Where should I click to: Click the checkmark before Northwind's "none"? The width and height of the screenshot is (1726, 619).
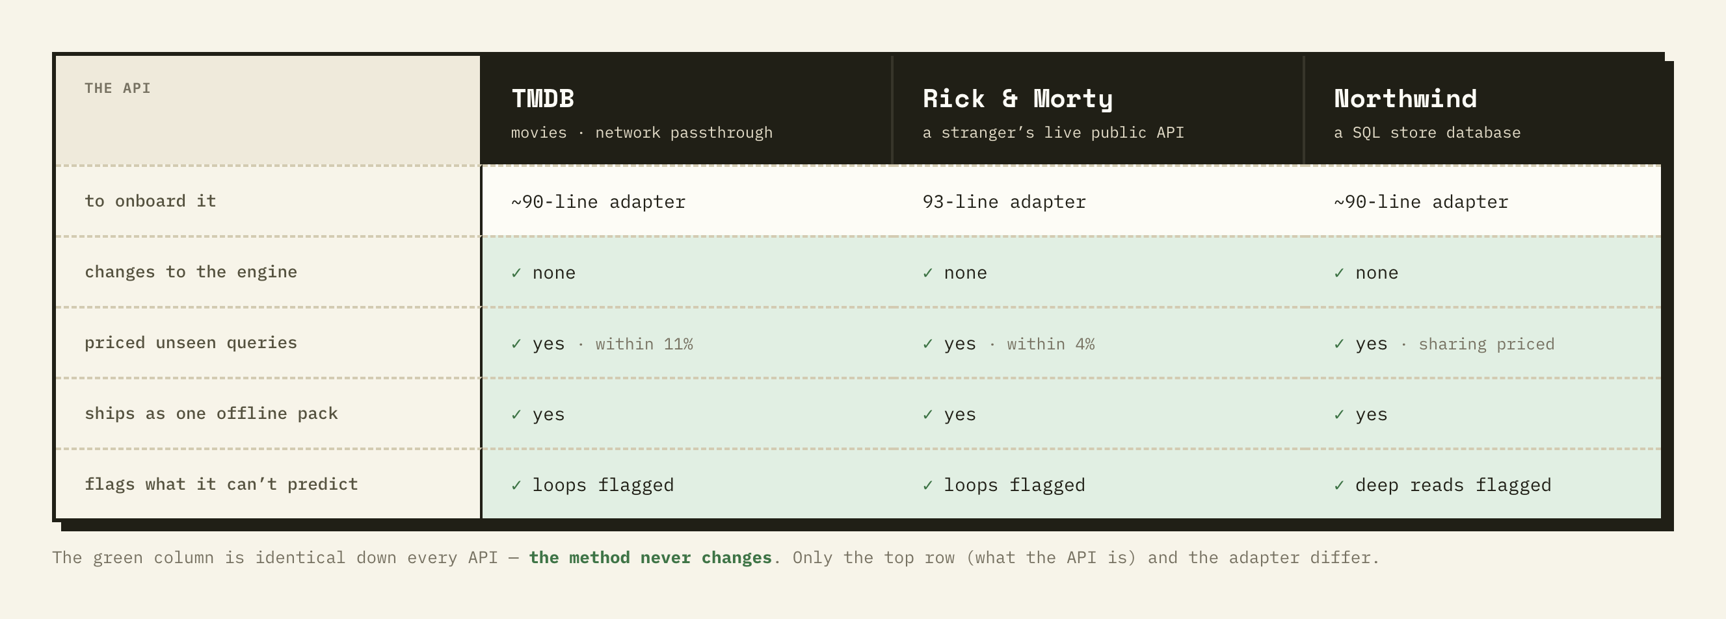(1340, 273)
